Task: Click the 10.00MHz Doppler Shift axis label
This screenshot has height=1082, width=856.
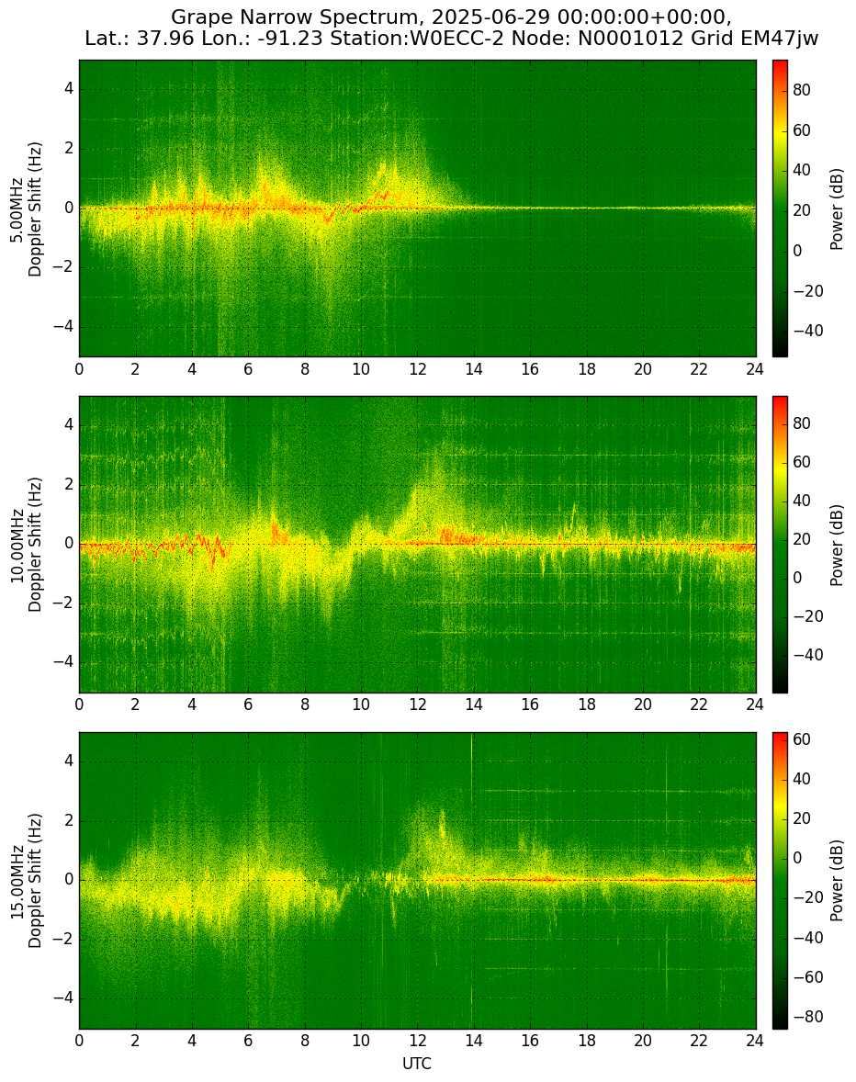Action: coord(27,545)
